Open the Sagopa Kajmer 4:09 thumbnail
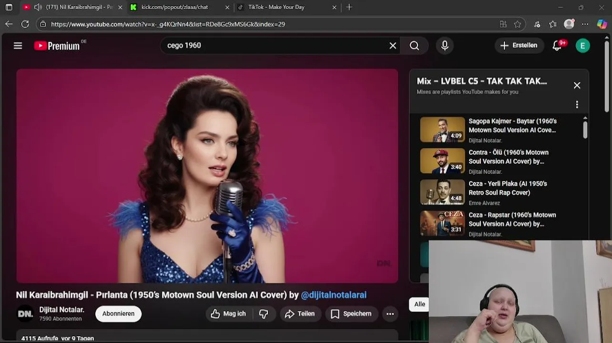The height and width of the screenshot is (343, 612). [x=442, y=130]
